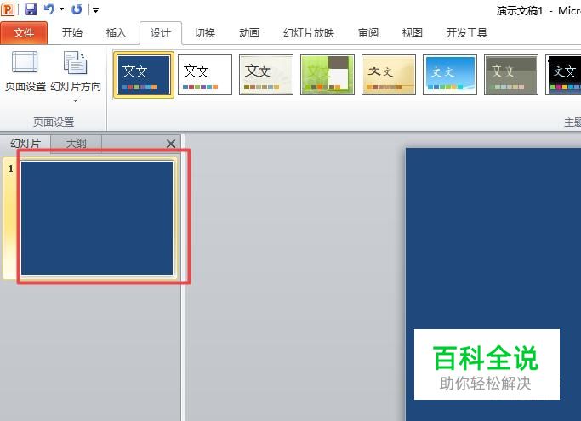The width and height of the screenshot is (581, 421).
Task: Open the 文件 (File) menu
Action: (24, 32)
